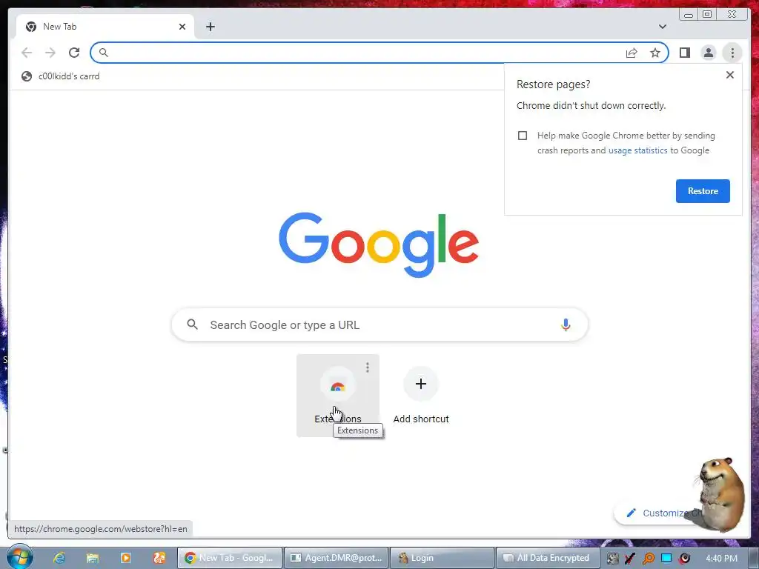Open the Extensions shortcut tile
This screenshot has width=759, height=569.
tap(338, 396)
